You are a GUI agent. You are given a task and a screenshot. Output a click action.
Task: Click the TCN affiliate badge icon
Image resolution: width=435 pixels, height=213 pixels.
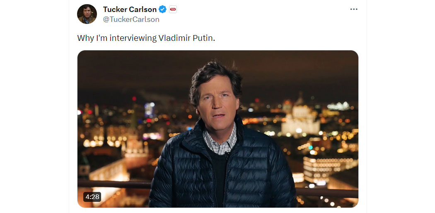point(173,9)
